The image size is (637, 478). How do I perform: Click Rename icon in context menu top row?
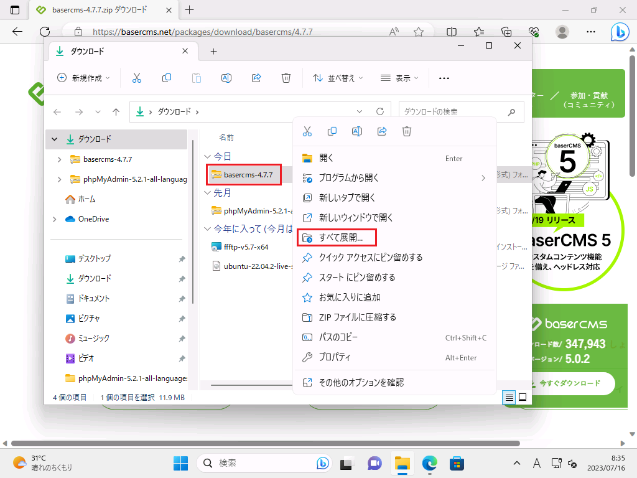[x=357, y=131]
